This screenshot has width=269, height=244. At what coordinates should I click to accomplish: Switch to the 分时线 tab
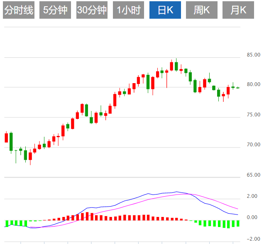point(18,10)
